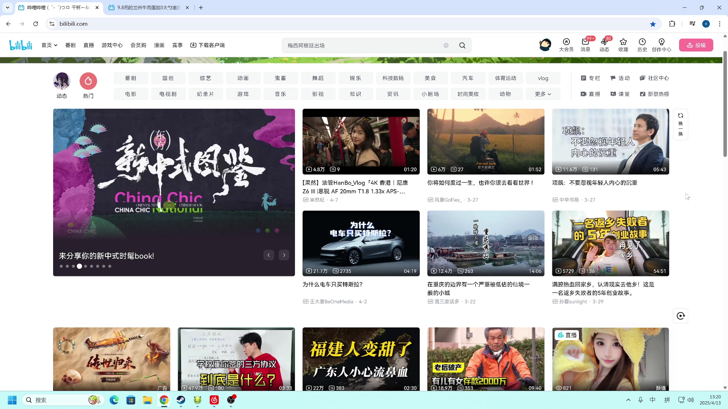728x409 pixels.
Task: Clear the search box text
Action: [x=446, y=45]
